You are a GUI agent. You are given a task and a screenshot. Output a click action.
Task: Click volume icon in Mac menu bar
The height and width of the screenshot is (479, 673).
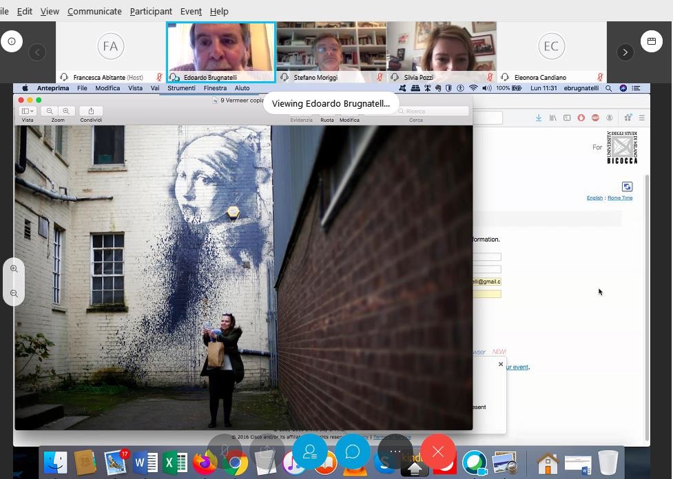(487, 88)
